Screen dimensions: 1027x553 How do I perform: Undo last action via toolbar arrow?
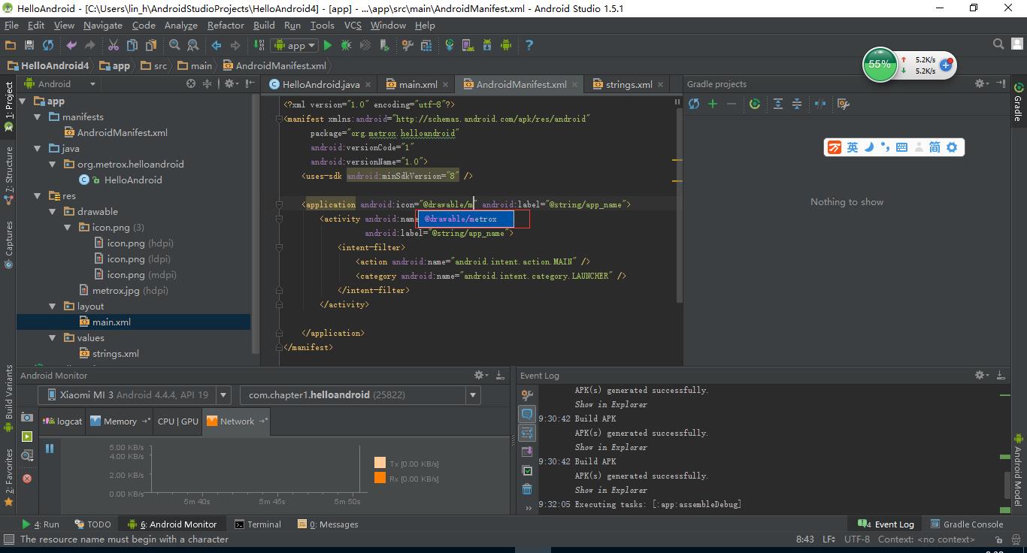71,45
